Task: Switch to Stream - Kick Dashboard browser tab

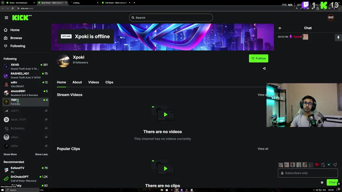Action: [x=21, y=3]
